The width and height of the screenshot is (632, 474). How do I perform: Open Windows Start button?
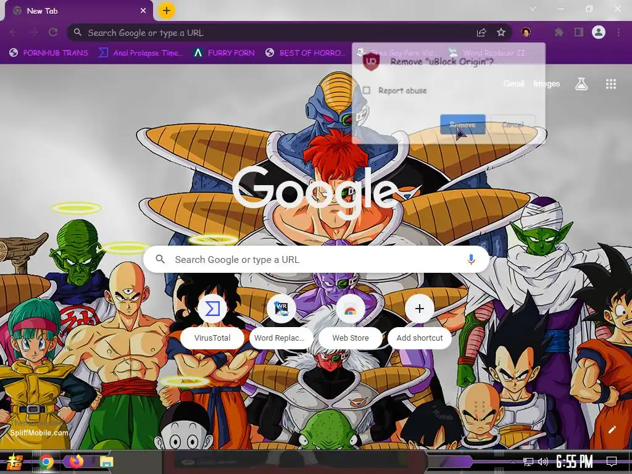tap(15, 462)
